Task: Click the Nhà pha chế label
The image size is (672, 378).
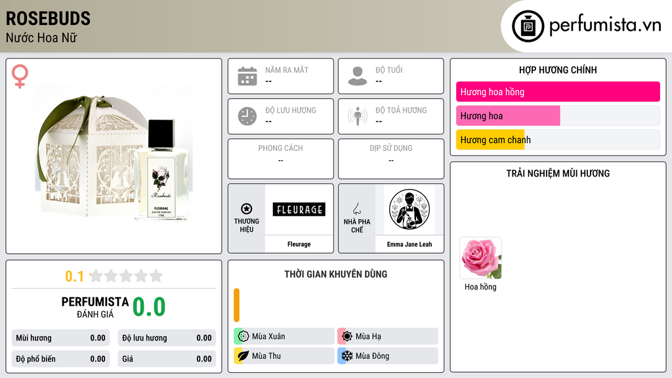Action: pos(356,226)
